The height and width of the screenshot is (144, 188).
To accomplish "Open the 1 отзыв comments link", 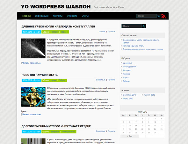I will point(102,31).
